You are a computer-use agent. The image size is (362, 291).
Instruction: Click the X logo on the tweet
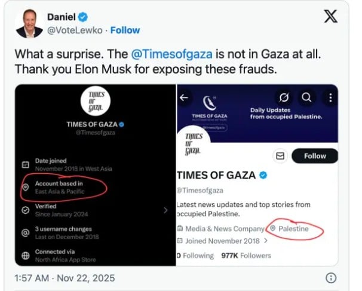click(x=330, y=17)
